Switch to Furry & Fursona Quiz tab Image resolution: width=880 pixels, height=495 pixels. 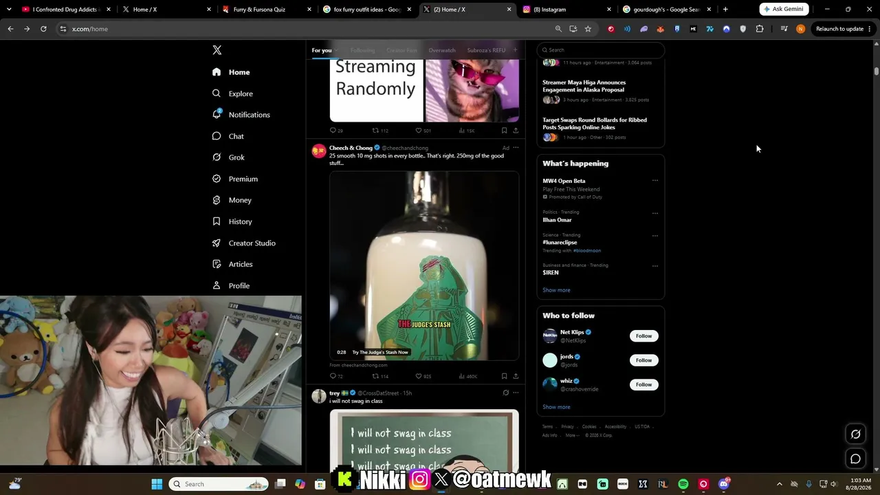tap(265, 10)
